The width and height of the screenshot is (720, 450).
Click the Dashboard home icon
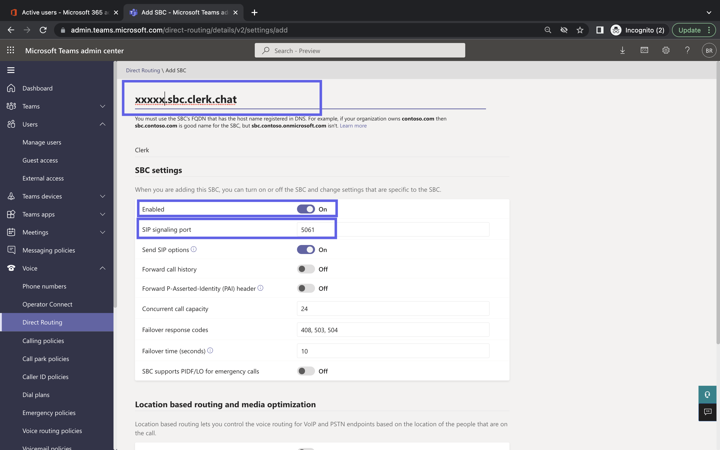[x=11, y=88]
